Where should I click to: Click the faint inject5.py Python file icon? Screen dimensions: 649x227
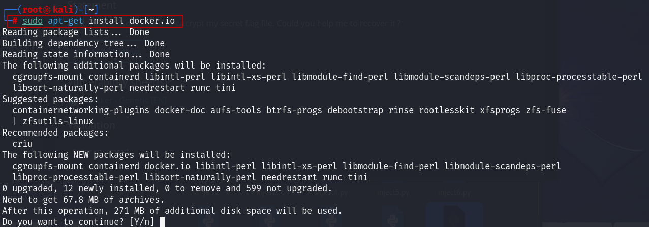(392, 193)
